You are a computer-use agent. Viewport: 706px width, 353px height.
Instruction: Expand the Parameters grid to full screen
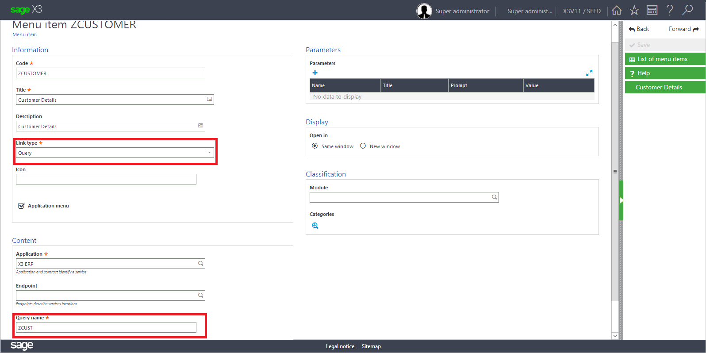click(589, 73)
